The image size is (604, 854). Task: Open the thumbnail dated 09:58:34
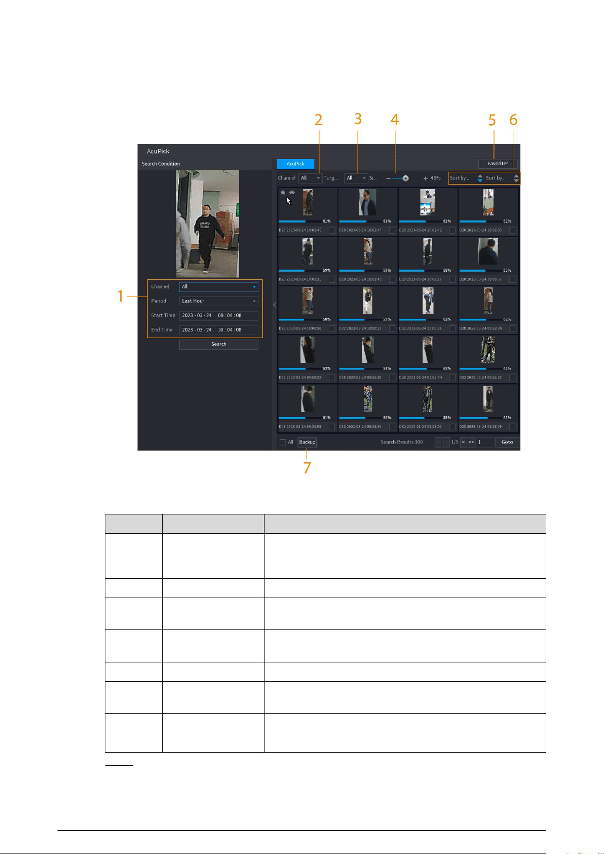[x=488, y=301]
